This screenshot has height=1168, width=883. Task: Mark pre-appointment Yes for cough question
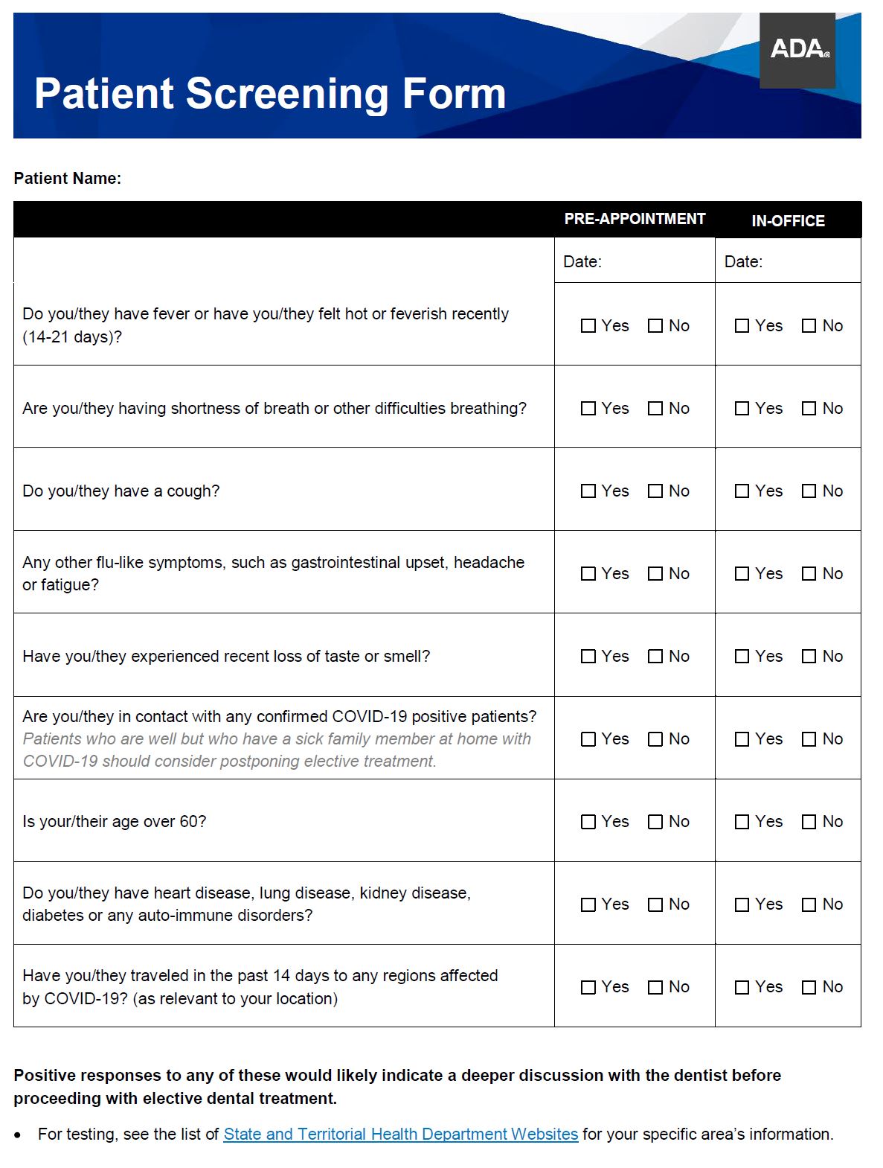click(588, 491)
